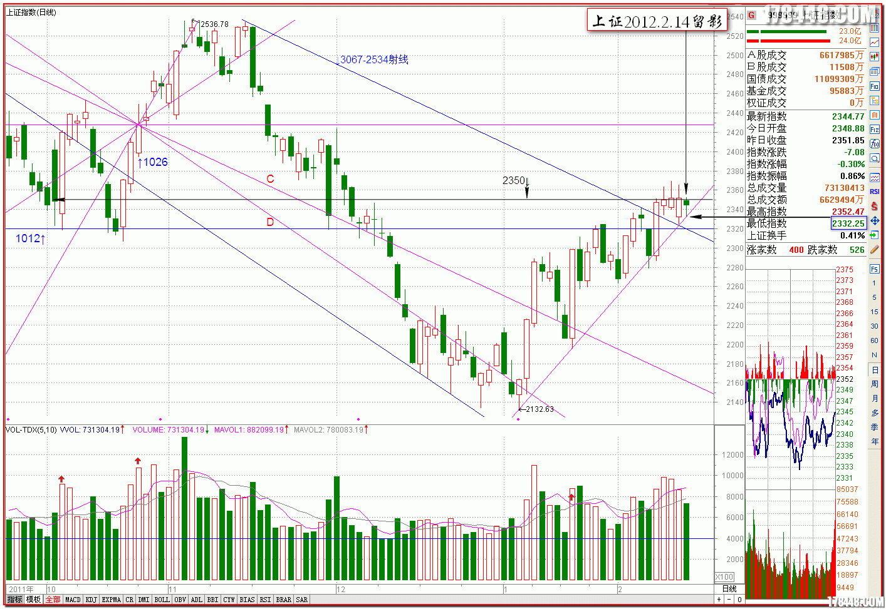The height and width of the screenshot is (609, 886).
Task: Click the 0 reset button at bottom right
Action: pos(739,600)
